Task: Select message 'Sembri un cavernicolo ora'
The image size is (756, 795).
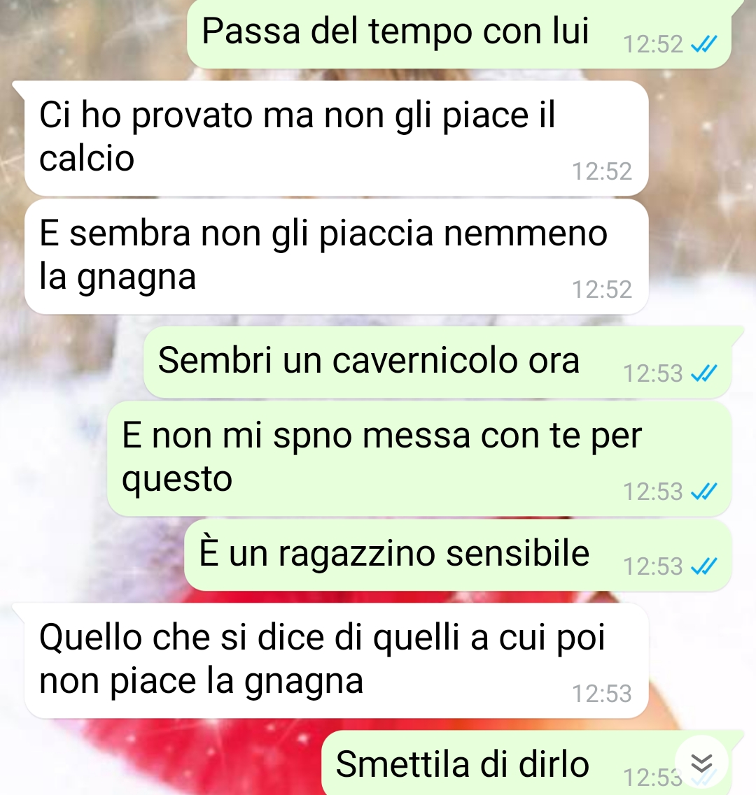Action: tap(437, 361)
